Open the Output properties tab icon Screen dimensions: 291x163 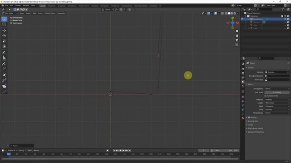click(x=243, y=73)
